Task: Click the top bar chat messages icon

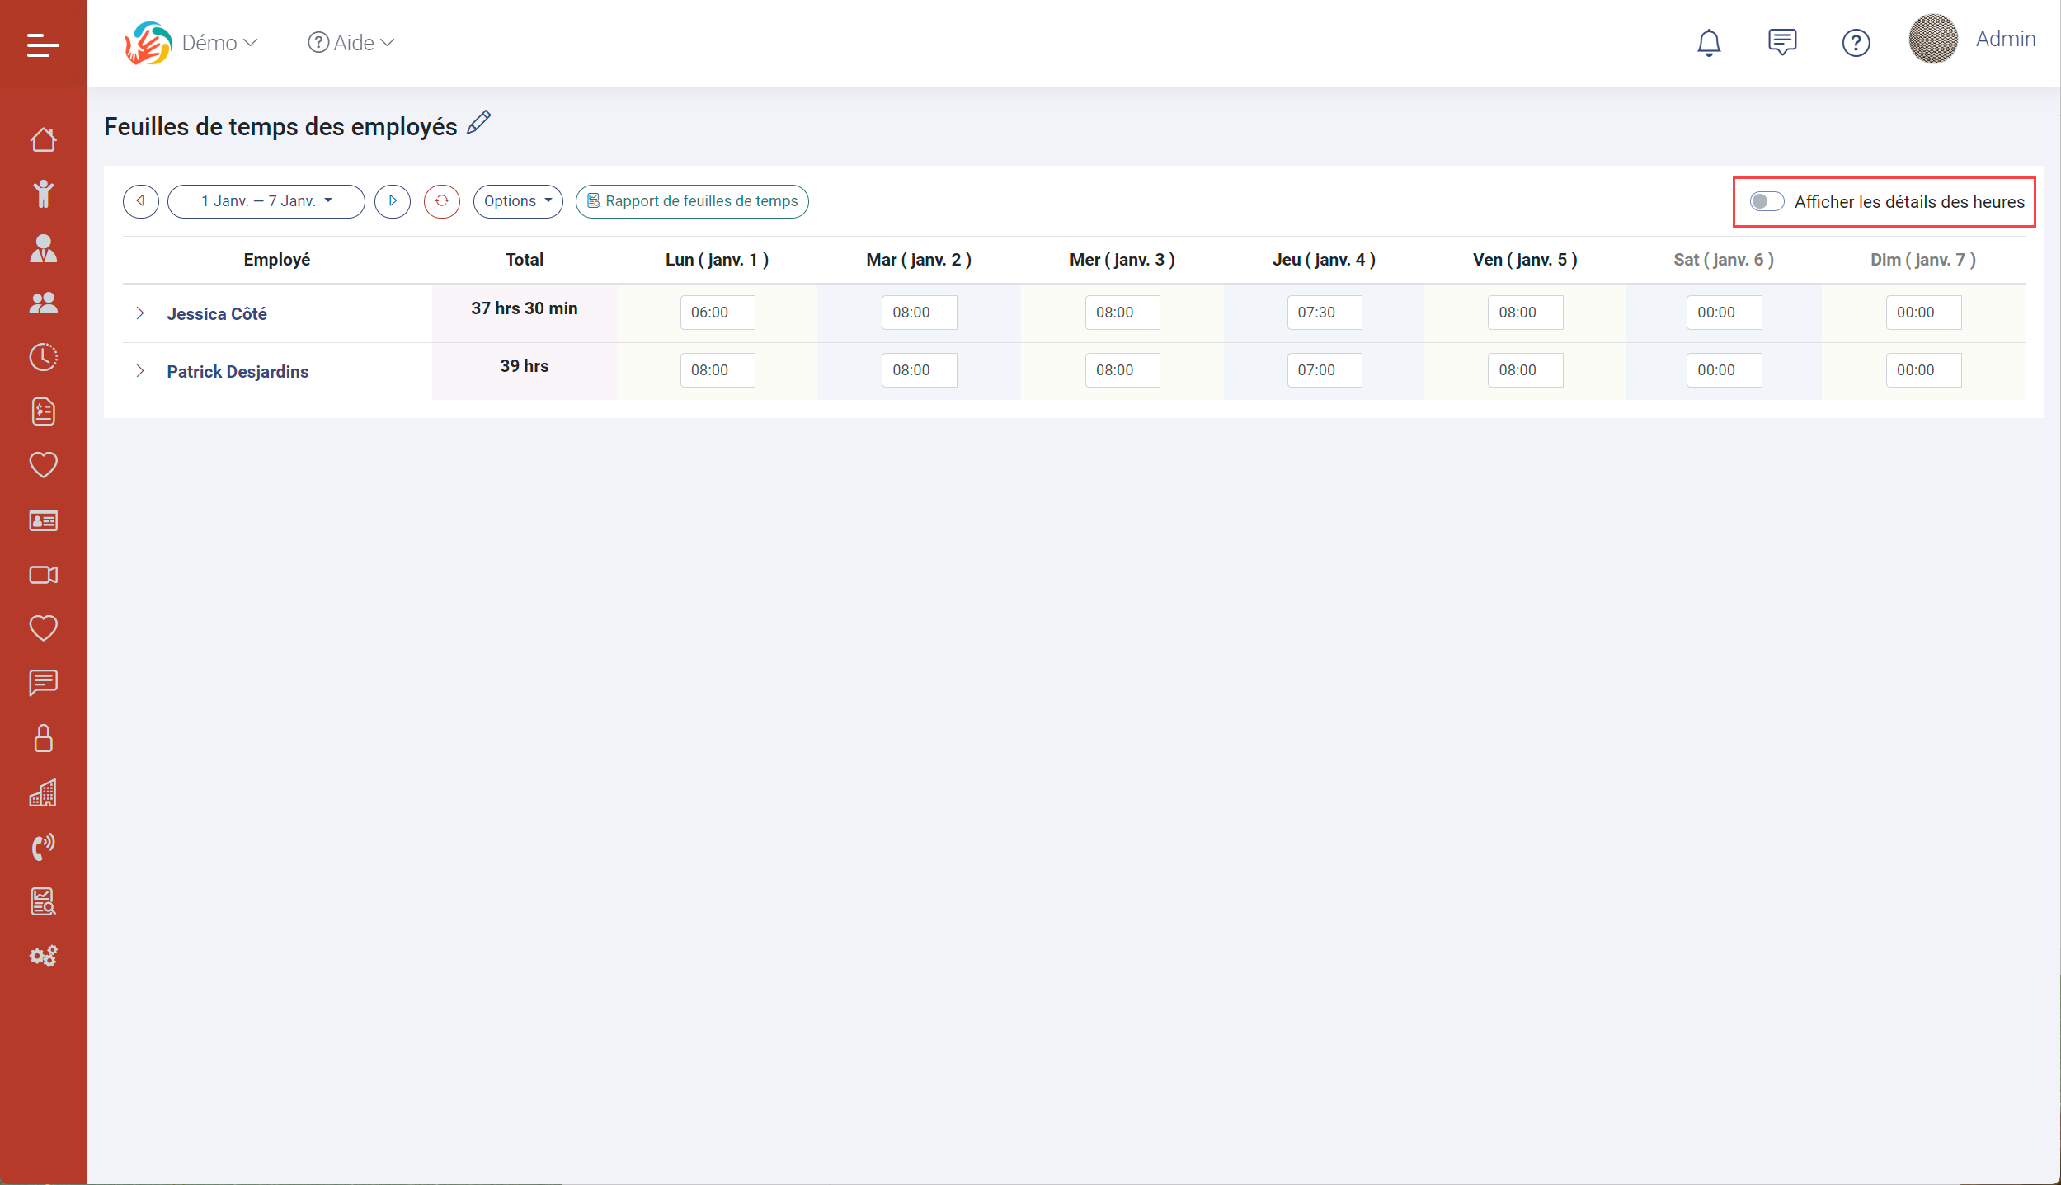Action: coord(1781,43)
